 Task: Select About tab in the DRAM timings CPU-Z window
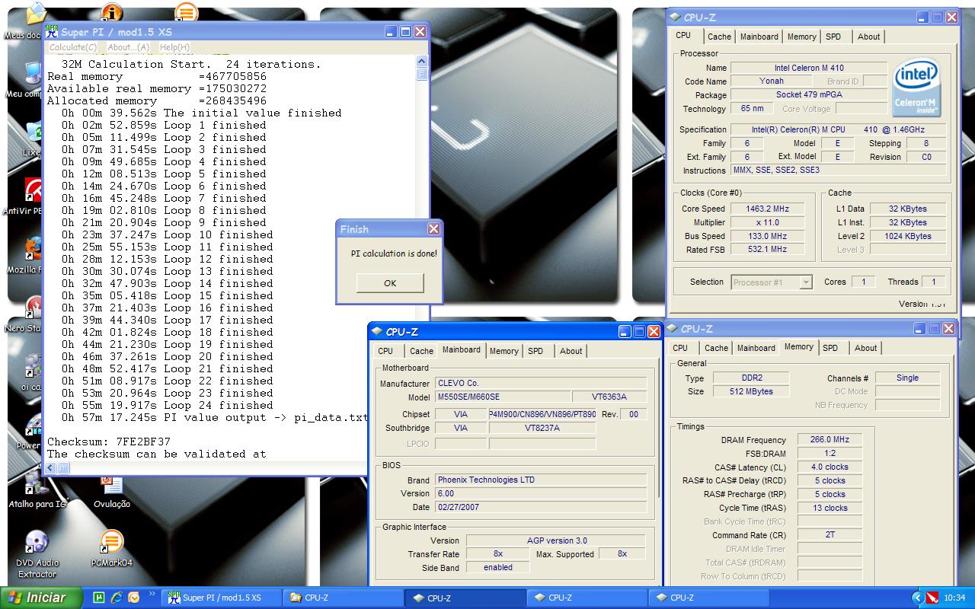866,348
